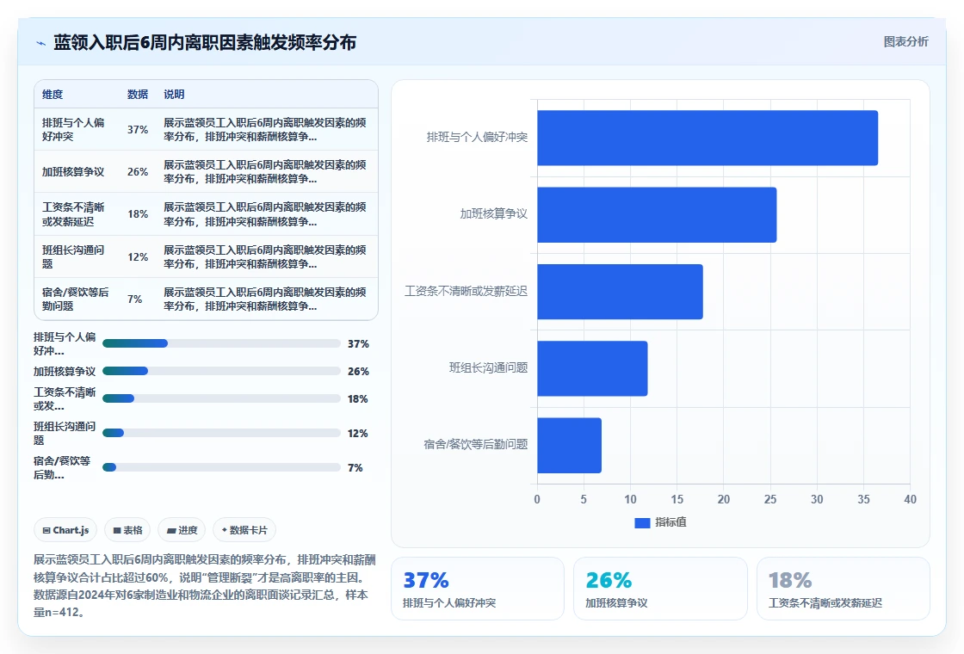This screenshot has width=964, height=654.
Task: Click the 宿舍/餐饮等后勤 progress bar at 7%
Action: click(x=221, y=467)
